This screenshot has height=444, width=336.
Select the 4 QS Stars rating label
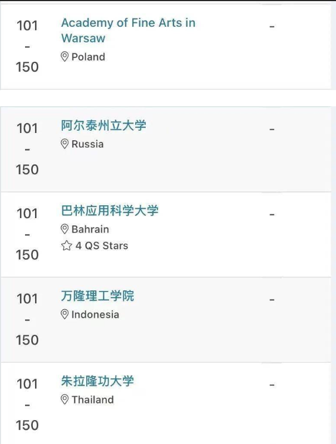[x=102, y=246]
